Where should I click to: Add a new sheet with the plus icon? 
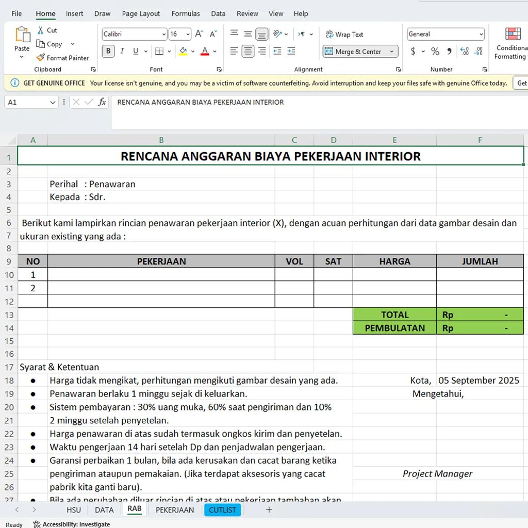point(269,510)
